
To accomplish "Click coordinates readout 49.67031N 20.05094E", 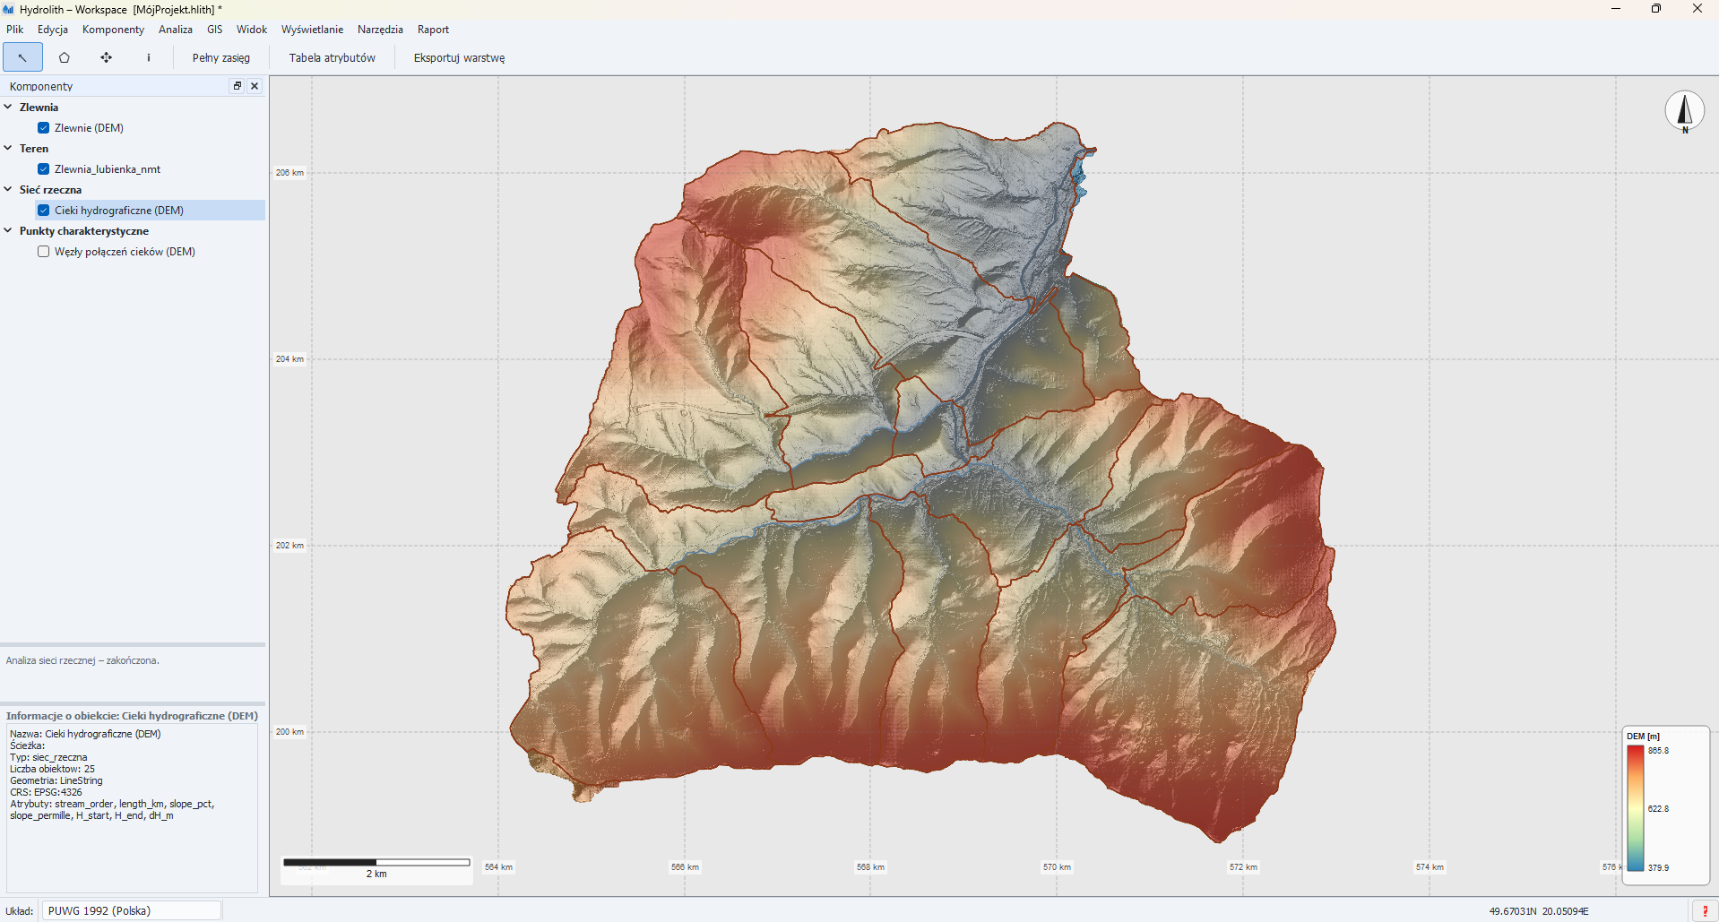I will click(x=1539, y=911).
